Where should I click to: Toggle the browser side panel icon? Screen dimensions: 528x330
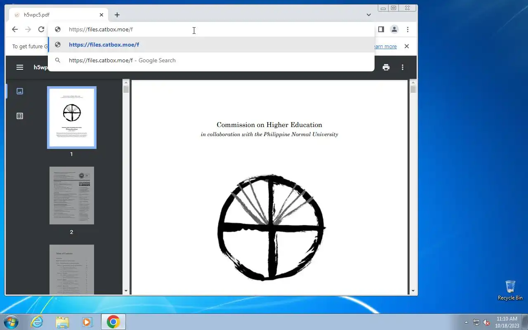point(381,29)
